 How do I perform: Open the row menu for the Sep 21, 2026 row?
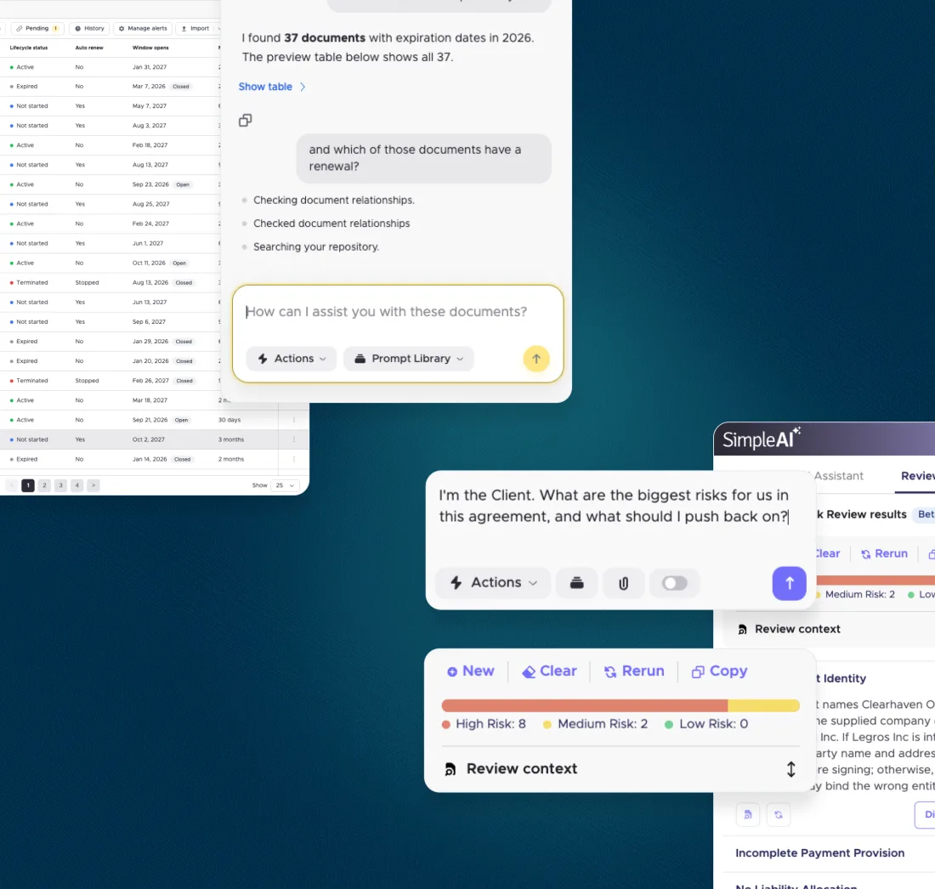click(x=294, y=420)
